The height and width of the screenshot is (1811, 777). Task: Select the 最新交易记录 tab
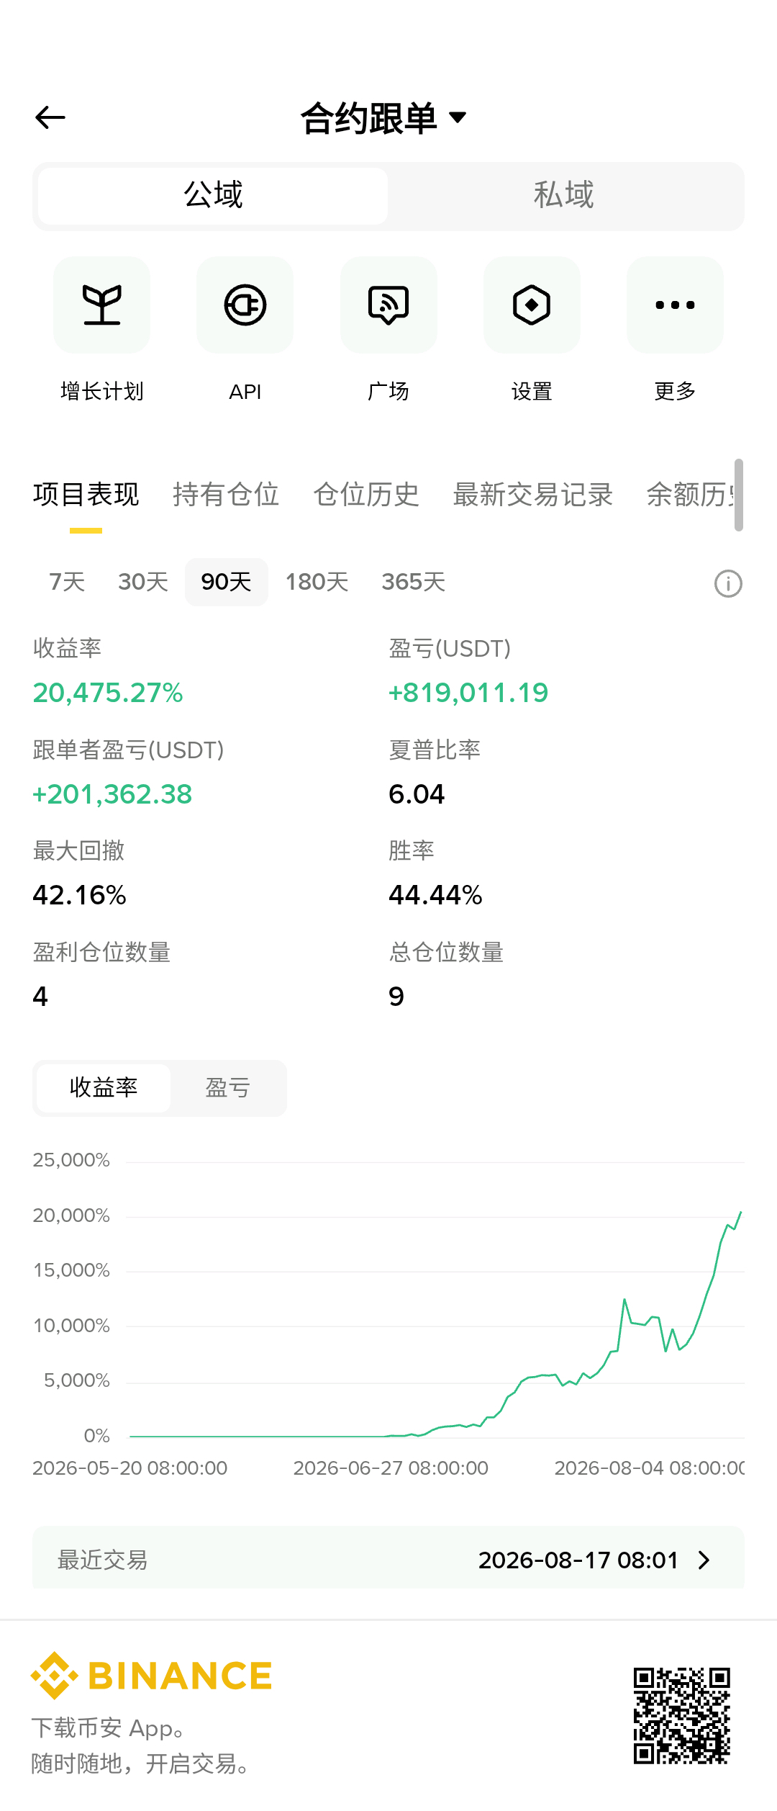tap(533, 495)
